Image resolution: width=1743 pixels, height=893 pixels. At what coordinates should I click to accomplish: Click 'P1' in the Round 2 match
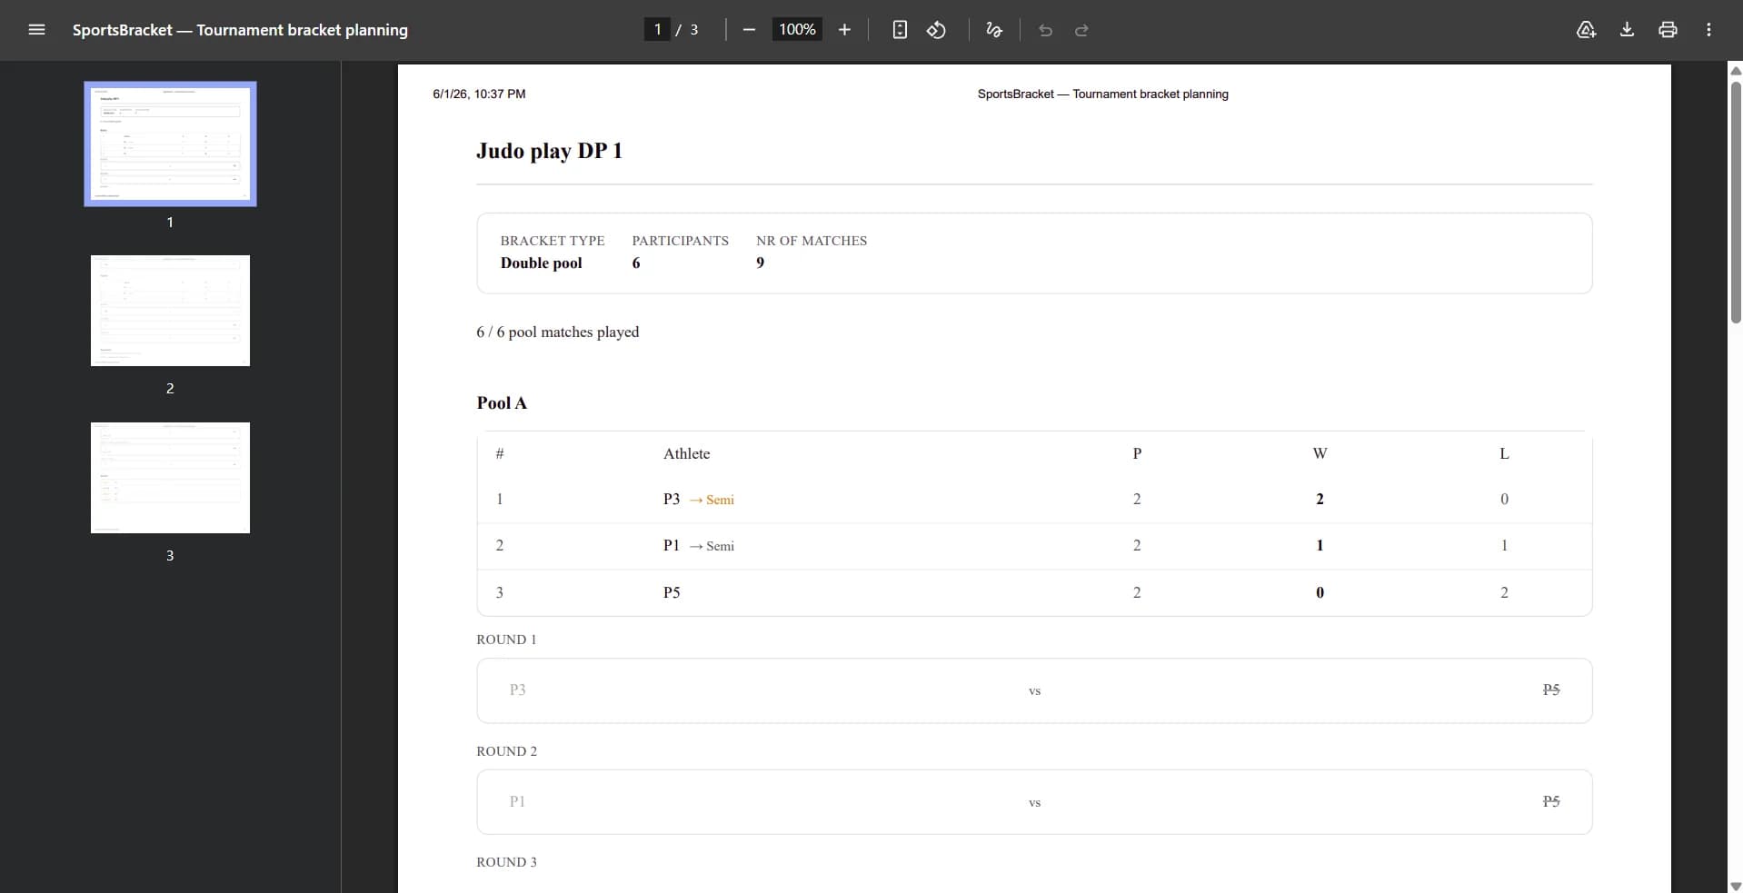click(x=517, y=801)
